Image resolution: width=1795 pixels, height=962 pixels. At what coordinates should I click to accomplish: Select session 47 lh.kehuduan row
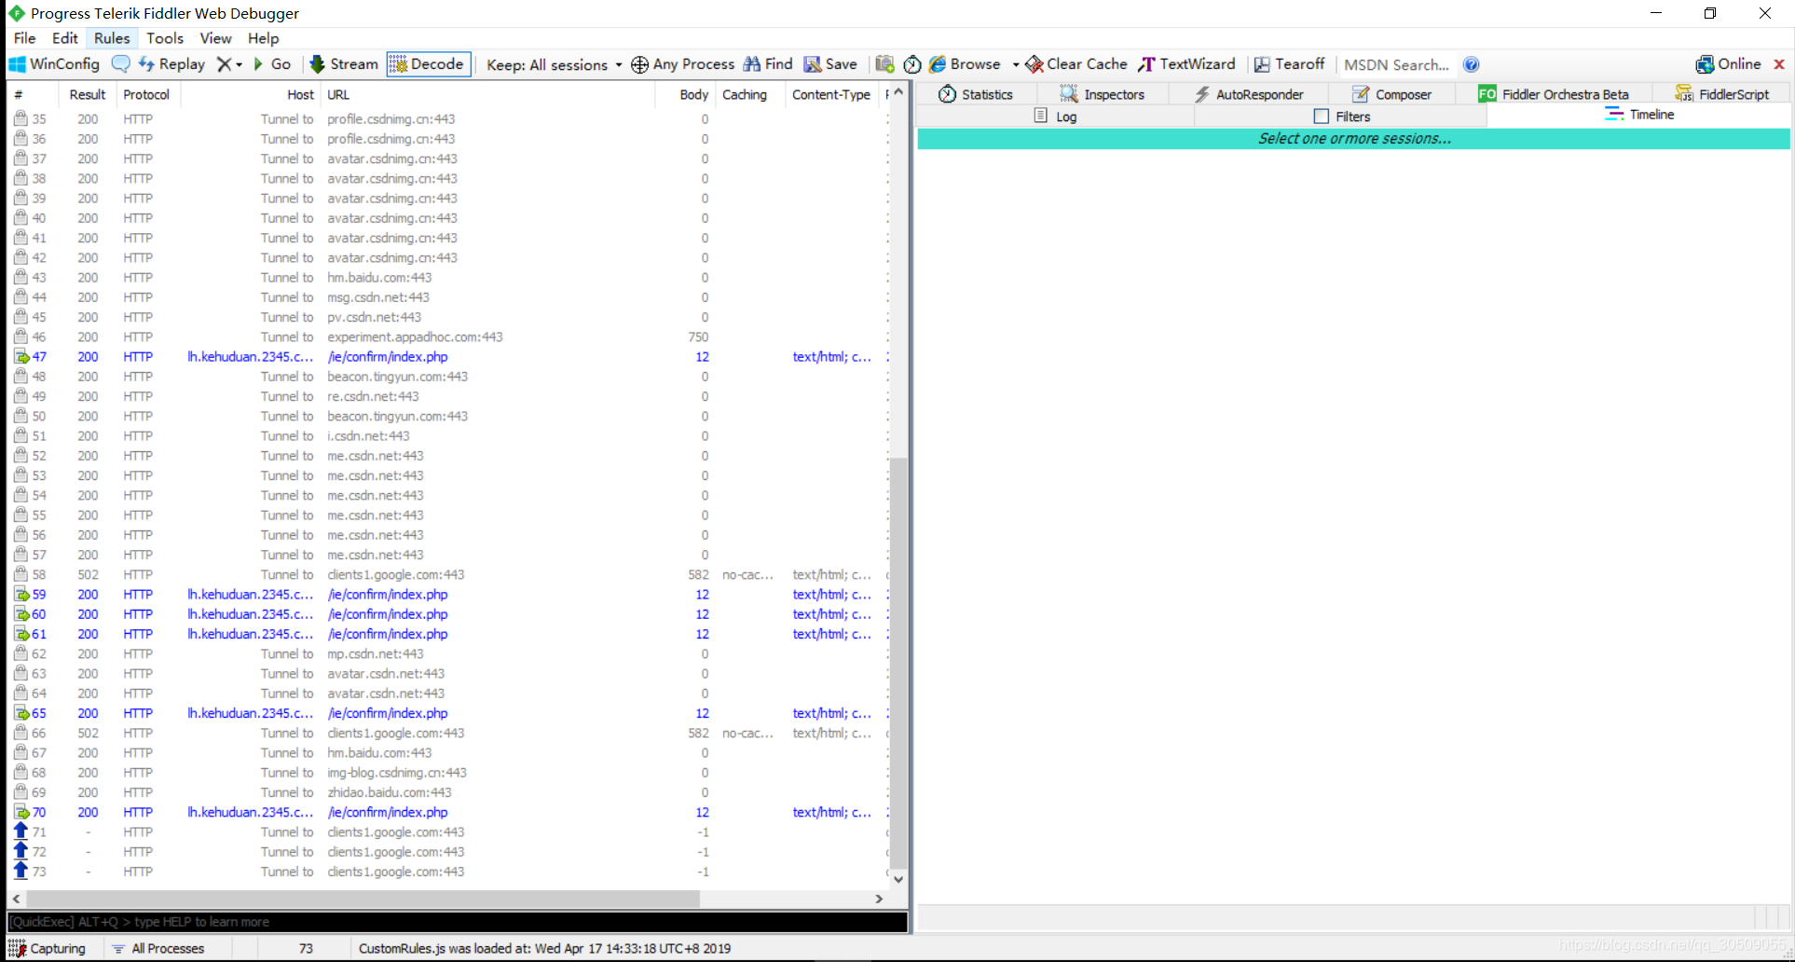pyautogui.click(x=447, y=357)
